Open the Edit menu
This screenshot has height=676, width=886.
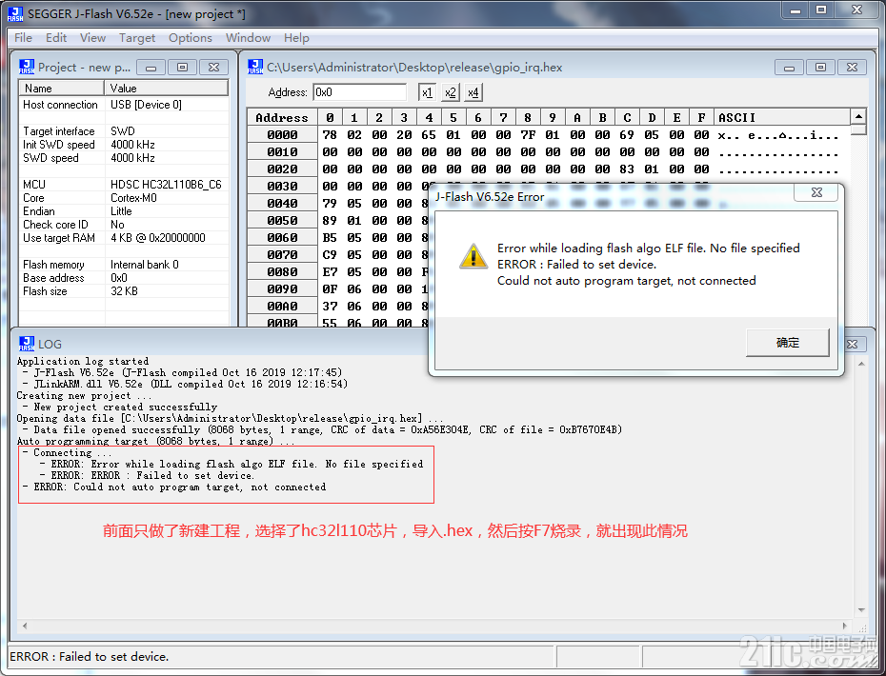click(x=56, y=38)
